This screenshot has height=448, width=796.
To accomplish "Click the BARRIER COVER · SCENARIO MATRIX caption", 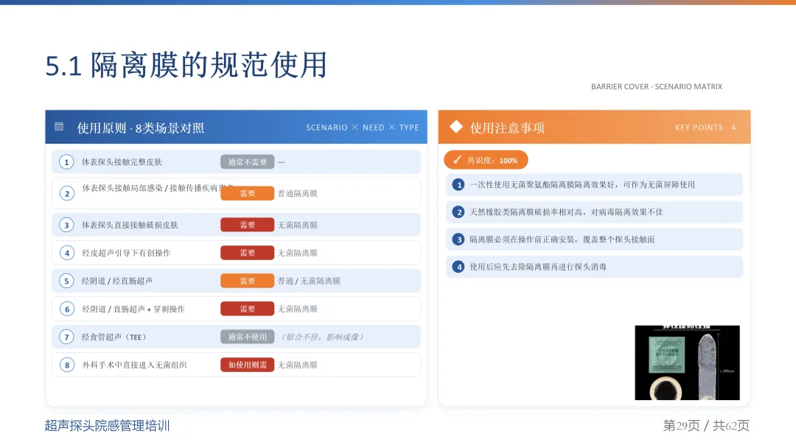I will point(657,87).
